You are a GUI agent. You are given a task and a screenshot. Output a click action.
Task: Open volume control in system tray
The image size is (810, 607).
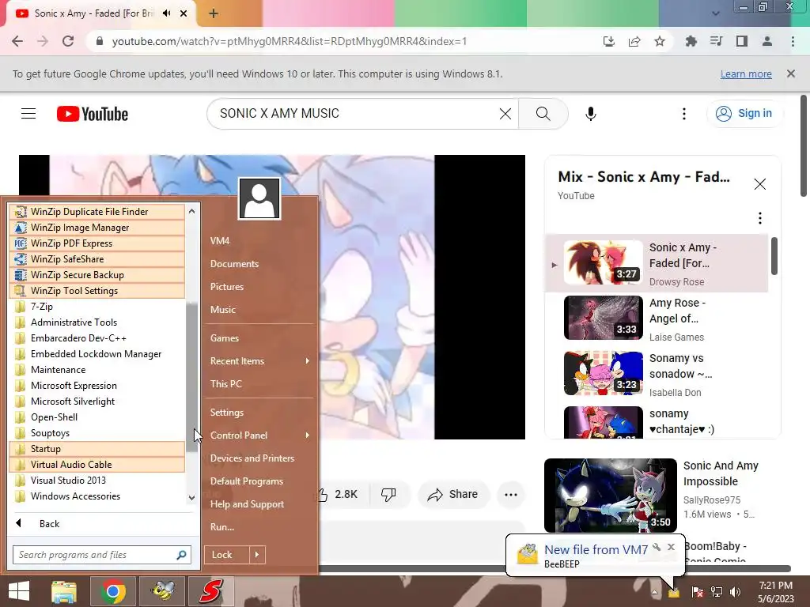[x=736, y=592]
